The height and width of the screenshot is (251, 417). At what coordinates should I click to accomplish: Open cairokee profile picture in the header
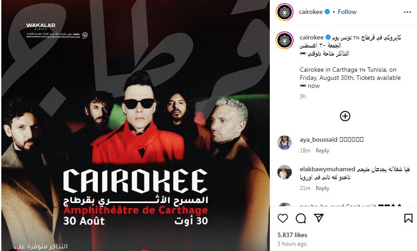tap(284, 12)
